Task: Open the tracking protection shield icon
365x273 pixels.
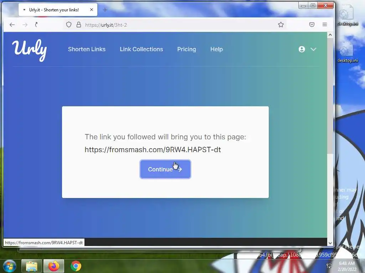Action: pos(69,25)
